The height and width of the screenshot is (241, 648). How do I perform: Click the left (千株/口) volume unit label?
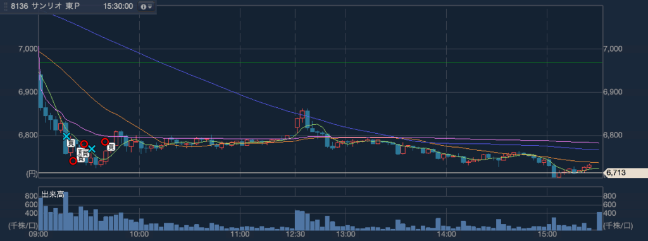23,225
